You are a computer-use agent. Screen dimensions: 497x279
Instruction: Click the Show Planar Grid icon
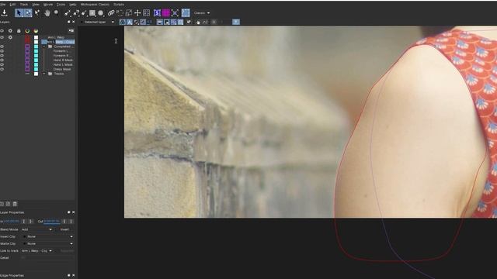tap(146, 13)
